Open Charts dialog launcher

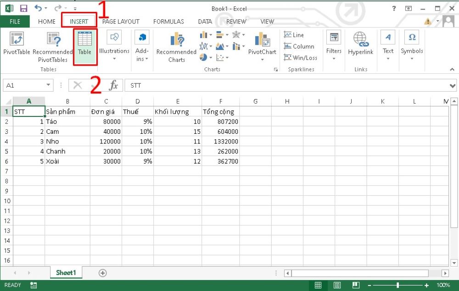click(275, 70)
